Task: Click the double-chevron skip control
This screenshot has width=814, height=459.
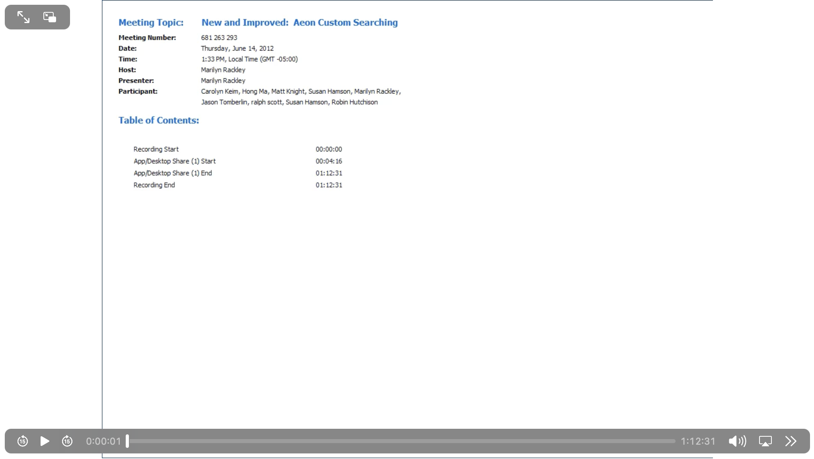Action: [791, 441]
